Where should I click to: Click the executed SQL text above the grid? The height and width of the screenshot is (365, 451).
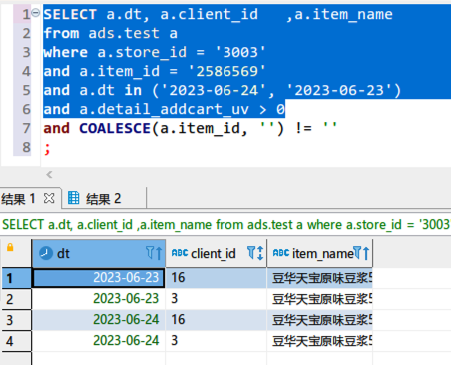[226, 225]
